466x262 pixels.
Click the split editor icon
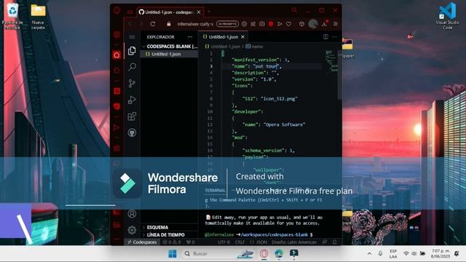325,37
